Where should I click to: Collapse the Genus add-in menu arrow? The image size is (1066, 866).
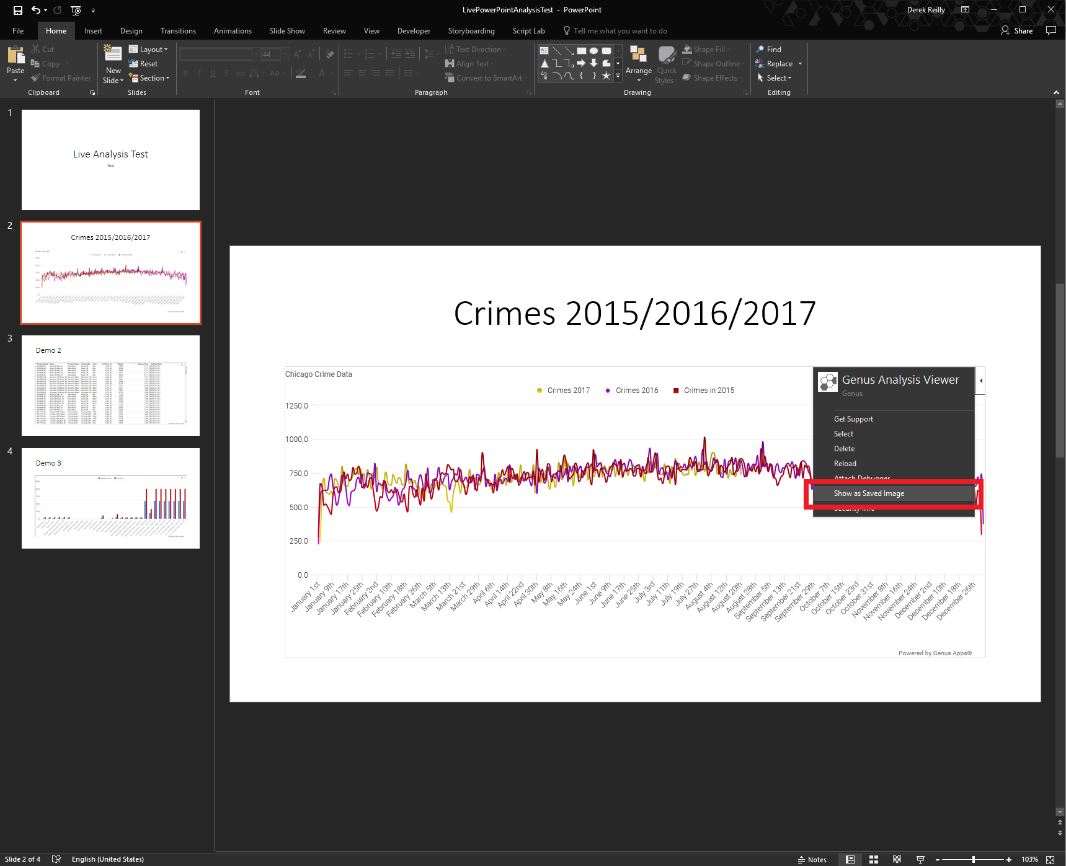[x=980, y=381]
